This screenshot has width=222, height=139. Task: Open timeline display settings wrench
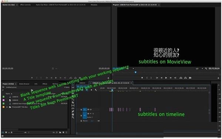(96, 90)
